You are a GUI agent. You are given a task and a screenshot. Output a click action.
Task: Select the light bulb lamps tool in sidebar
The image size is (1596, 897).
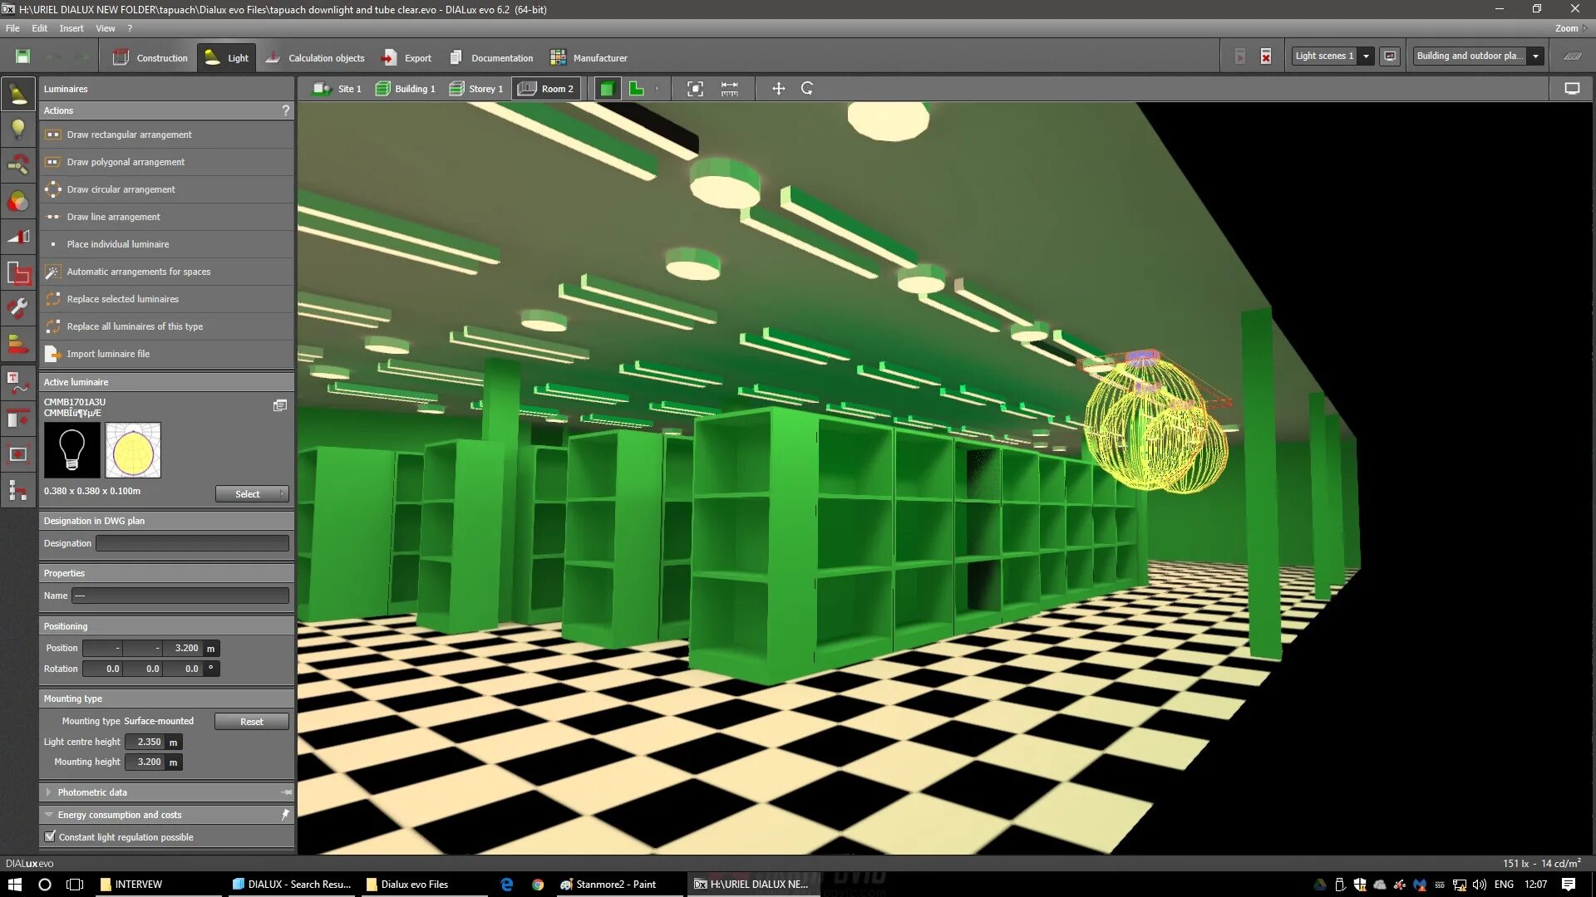point(17,129)
